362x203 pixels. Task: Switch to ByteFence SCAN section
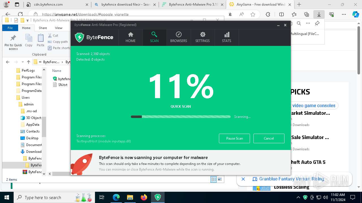(154, 37)
